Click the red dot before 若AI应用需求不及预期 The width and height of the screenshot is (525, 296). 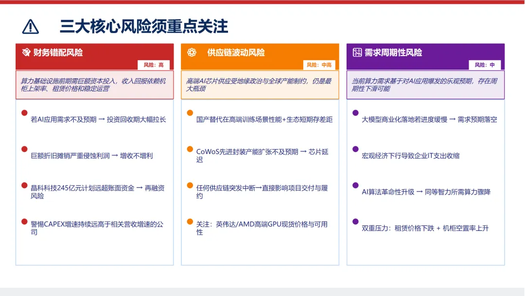24,113
